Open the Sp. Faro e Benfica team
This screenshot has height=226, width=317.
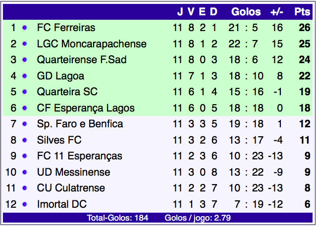tap(80, 124)
